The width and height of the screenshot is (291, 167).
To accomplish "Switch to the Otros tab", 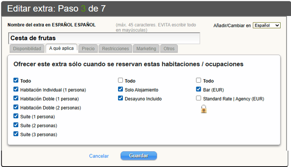I will (169, 48).
